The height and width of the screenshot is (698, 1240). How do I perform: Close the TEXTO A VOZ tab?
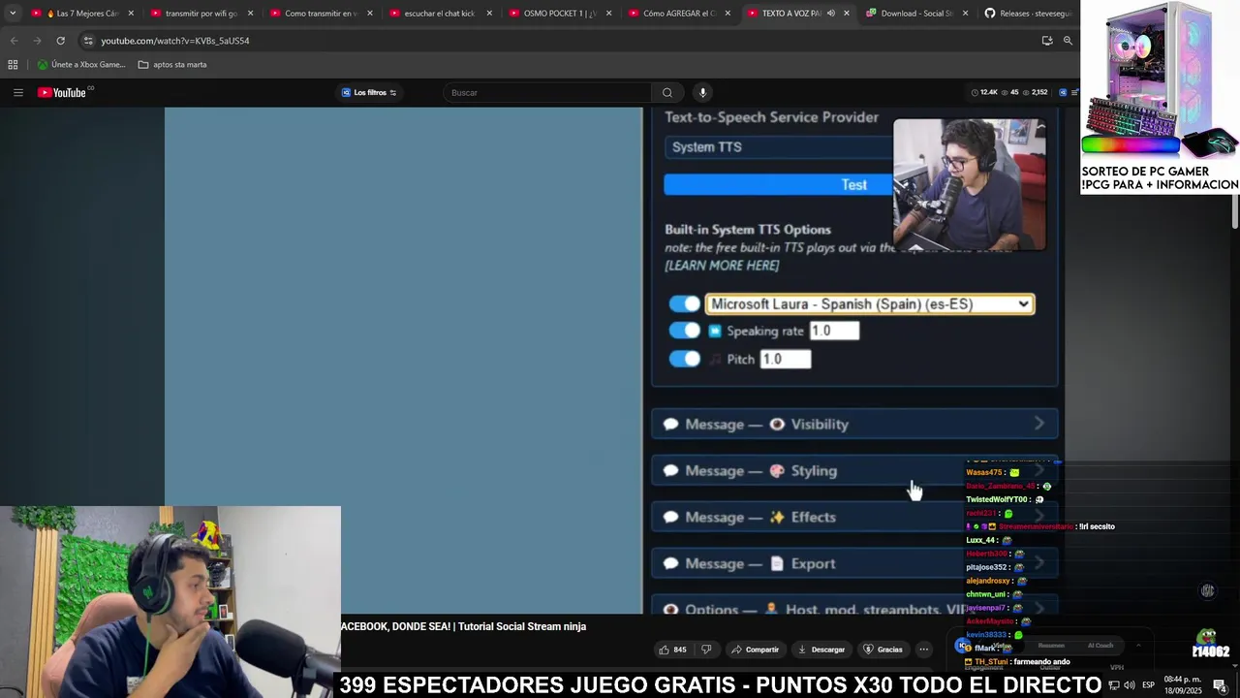click(847, 14)
